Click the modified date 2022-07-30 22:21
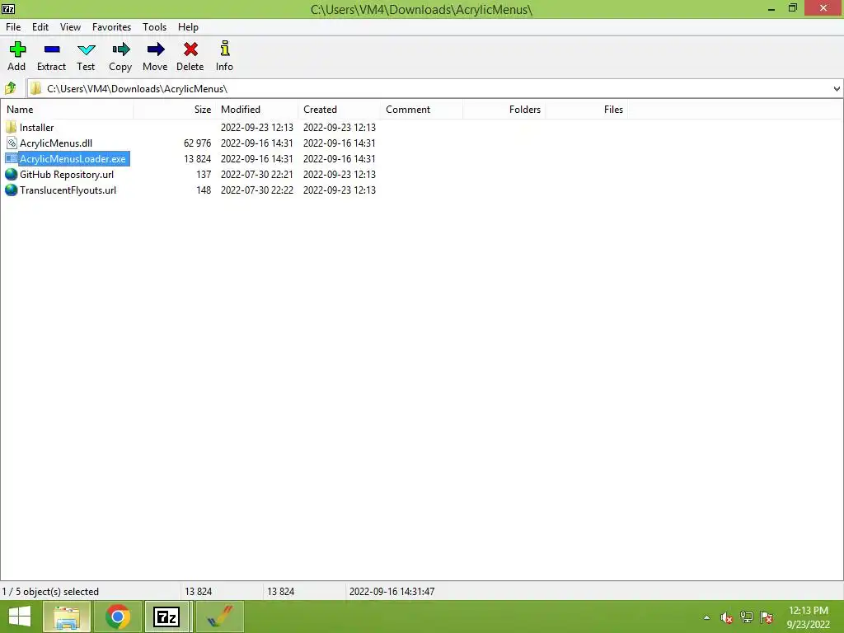Image resolution: width=844 pixels, height=633 pixels. click(x=257, y=175)
